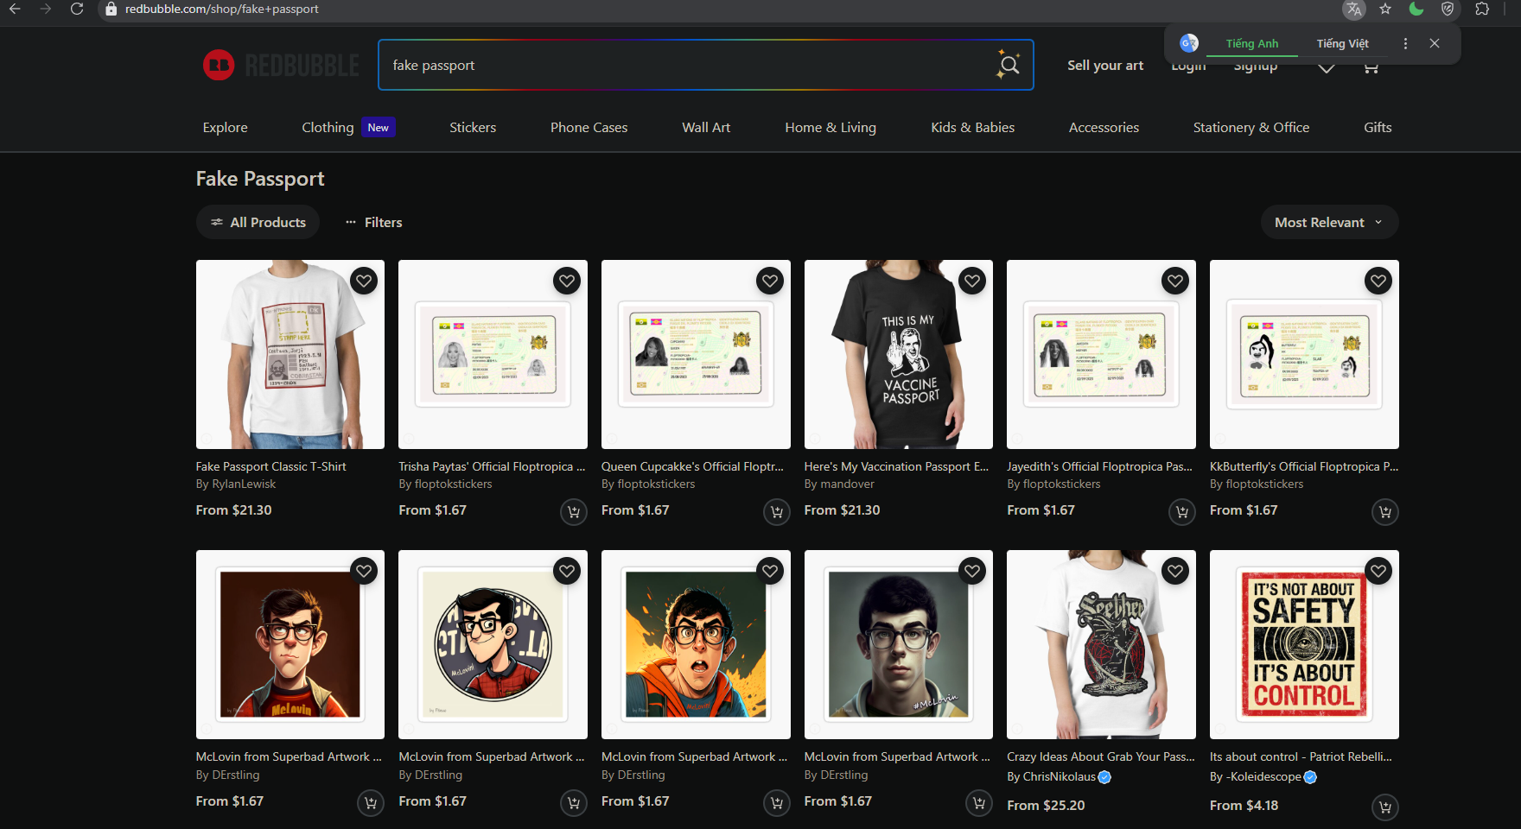Select the Tiếng Anh translation tab
Image resolution: width=1521 pixels, height=829 pixels.
tap(1251, 43)
